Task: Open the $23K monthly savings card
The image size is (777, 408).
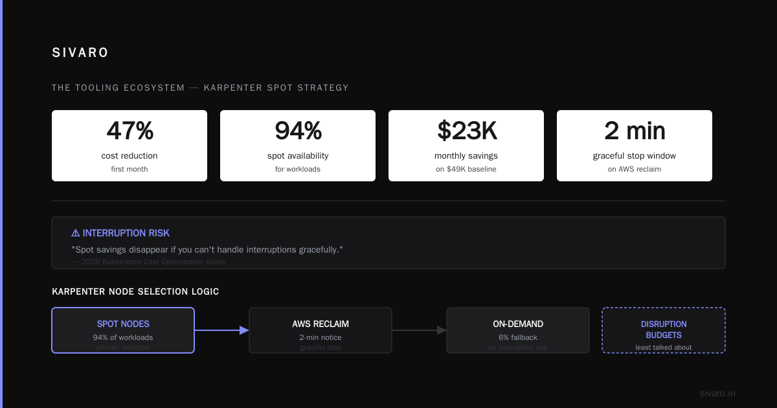Action: [x=466, y=146]
